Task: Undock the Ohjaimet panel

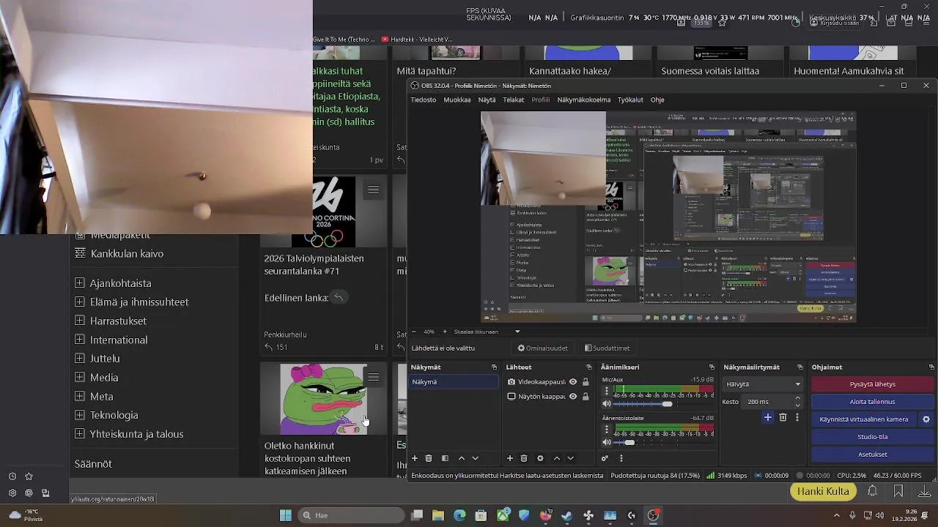Action: (x=931, y=367)
